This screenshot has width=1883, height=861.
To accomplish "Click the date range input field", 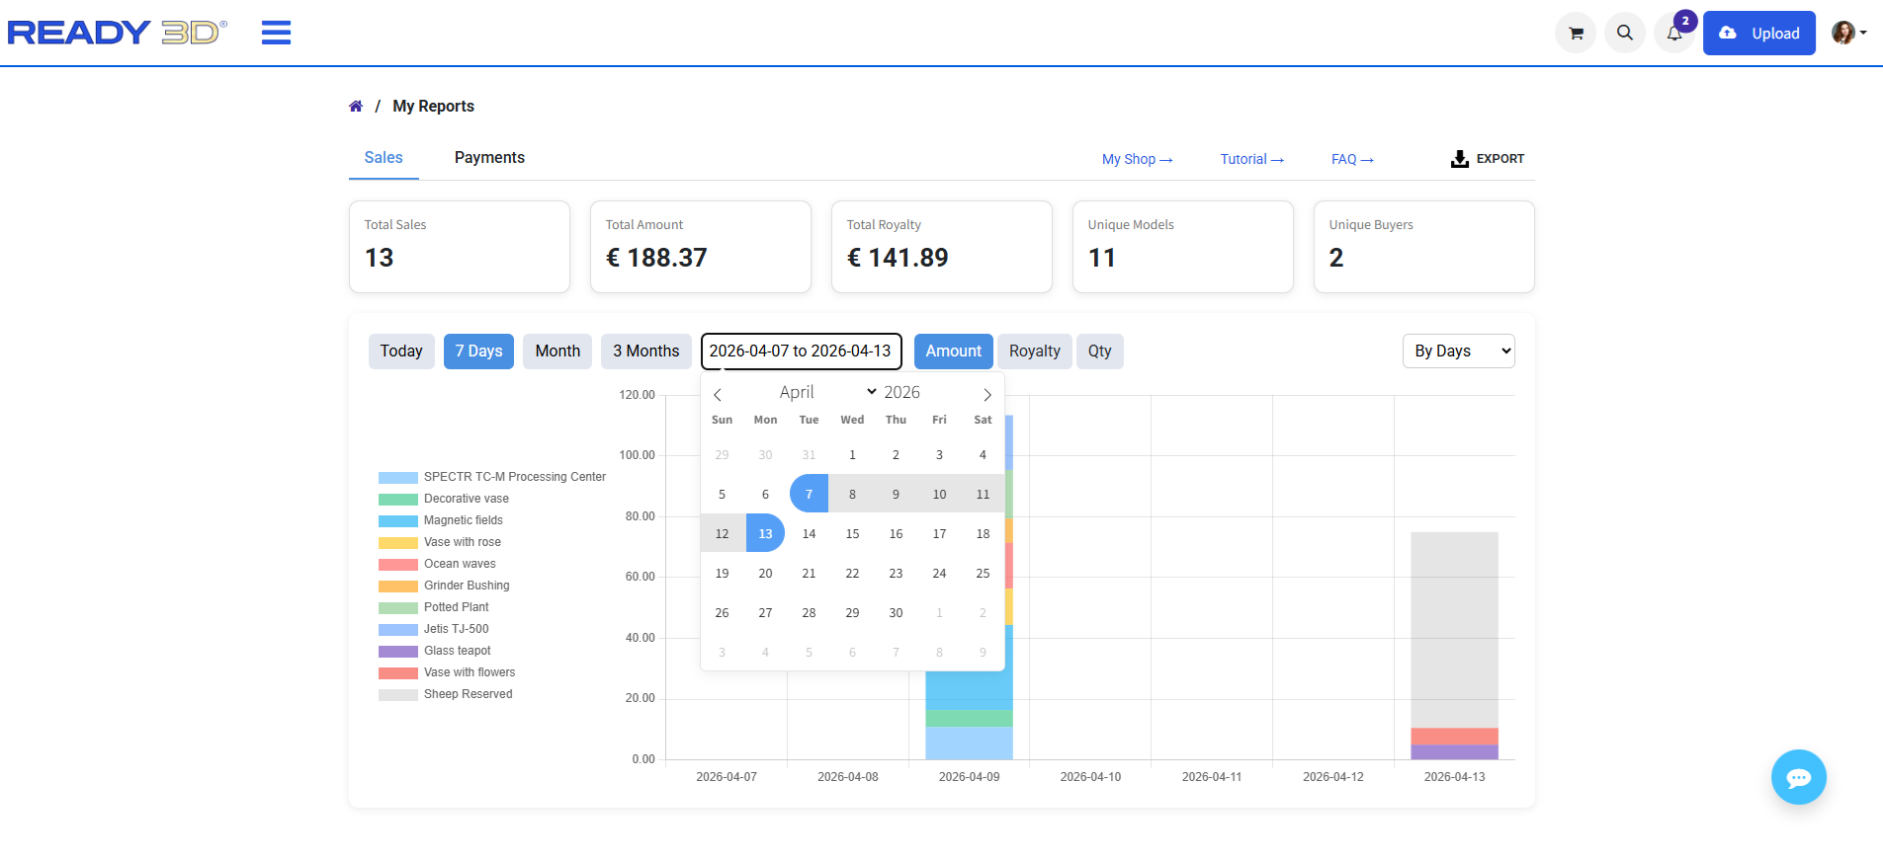I will point(801,352).
